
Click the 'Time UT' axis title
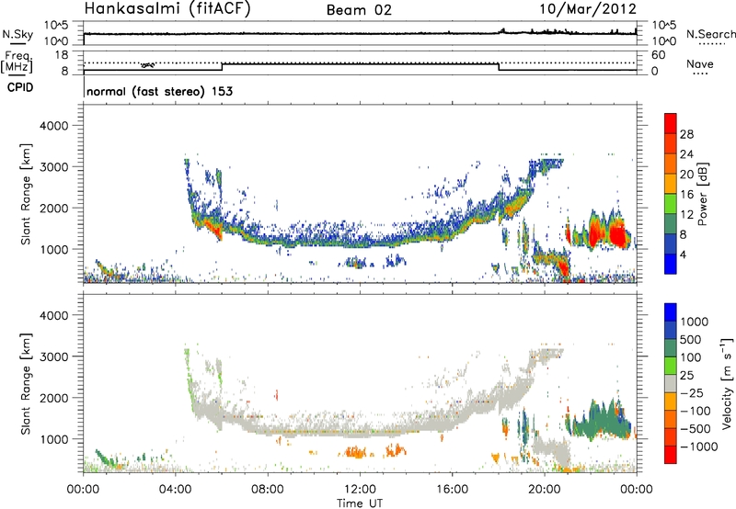coord(360,503)
